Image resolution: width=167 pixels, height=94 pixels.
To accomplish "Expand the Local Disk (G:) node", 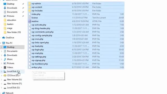I will [x=2, y=88].
